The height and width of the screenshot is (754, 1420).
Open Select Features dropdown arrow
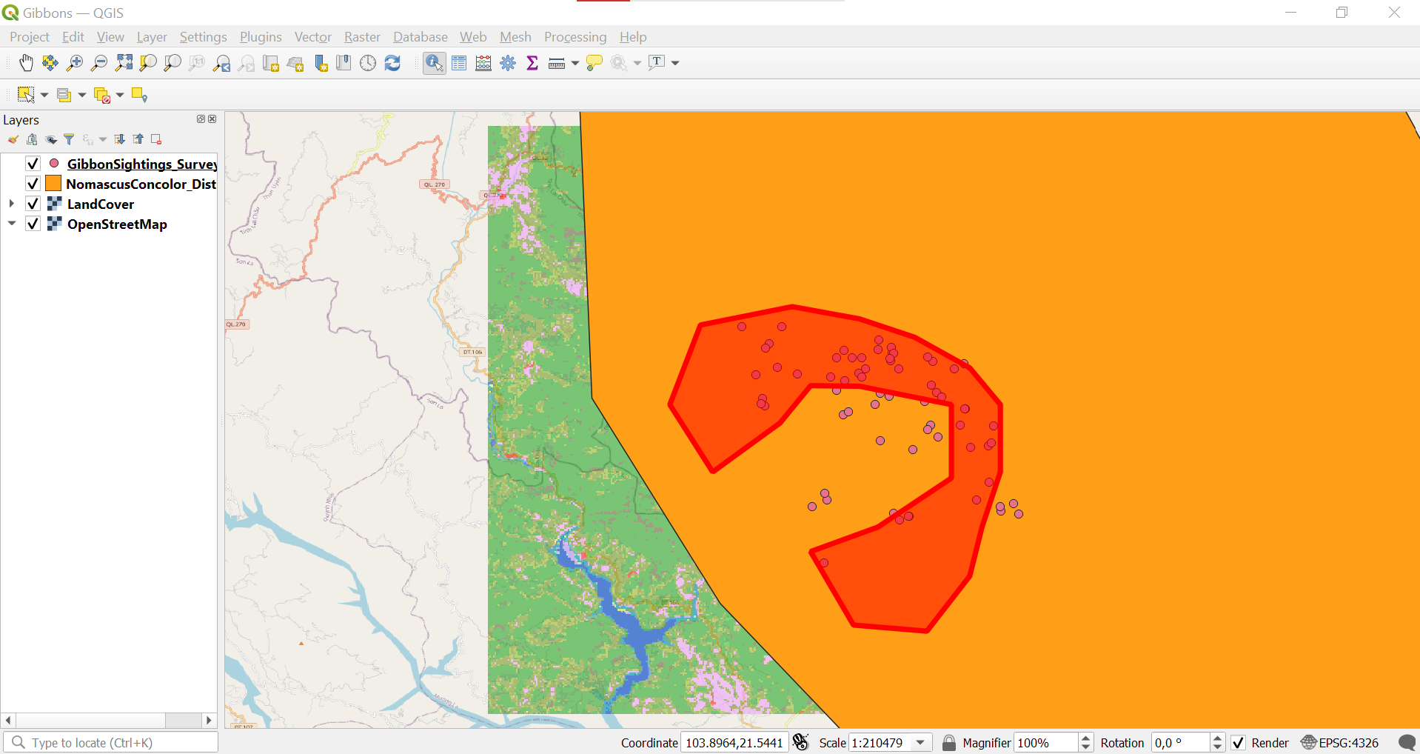(44, 95)
